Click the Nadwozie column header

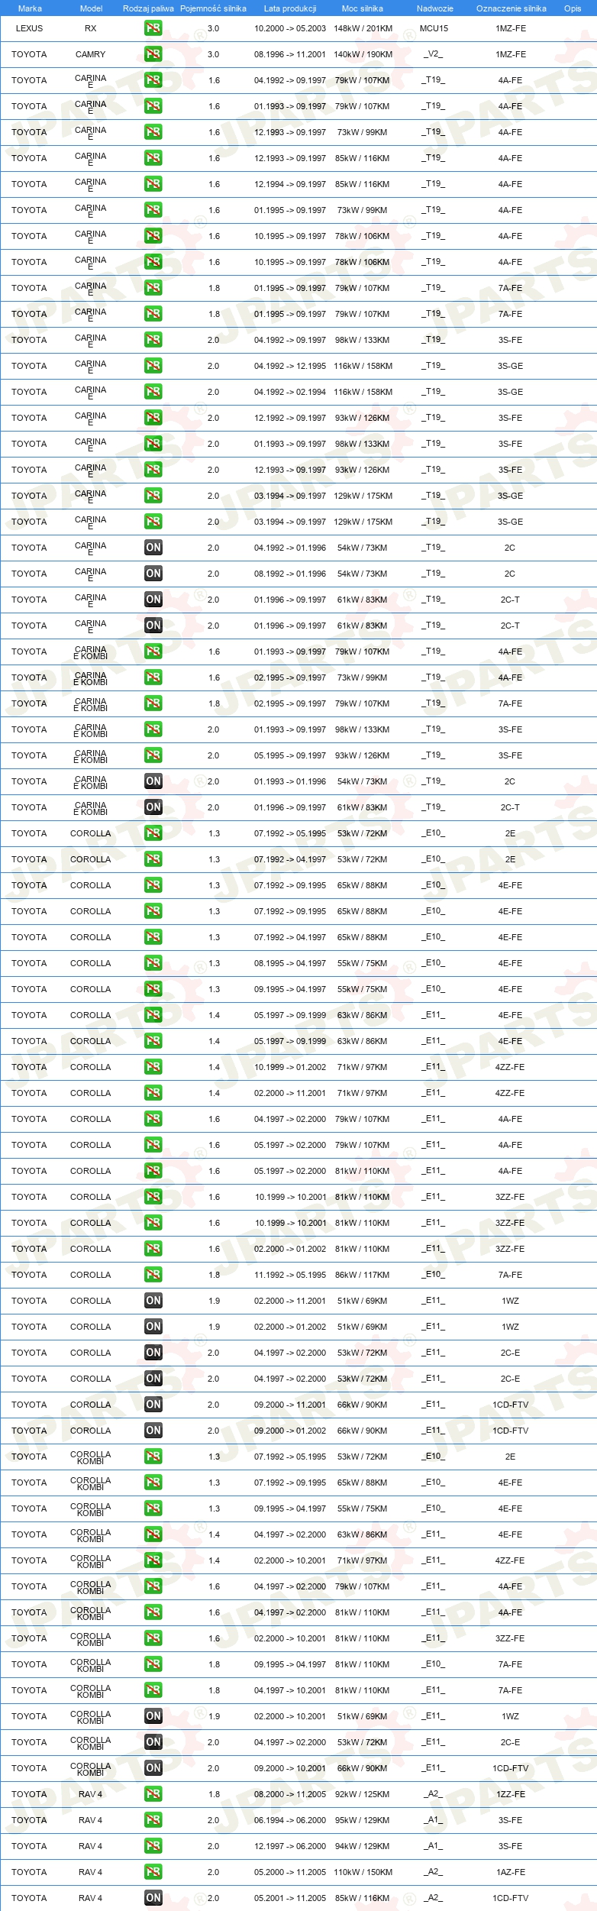coord(434,8)
